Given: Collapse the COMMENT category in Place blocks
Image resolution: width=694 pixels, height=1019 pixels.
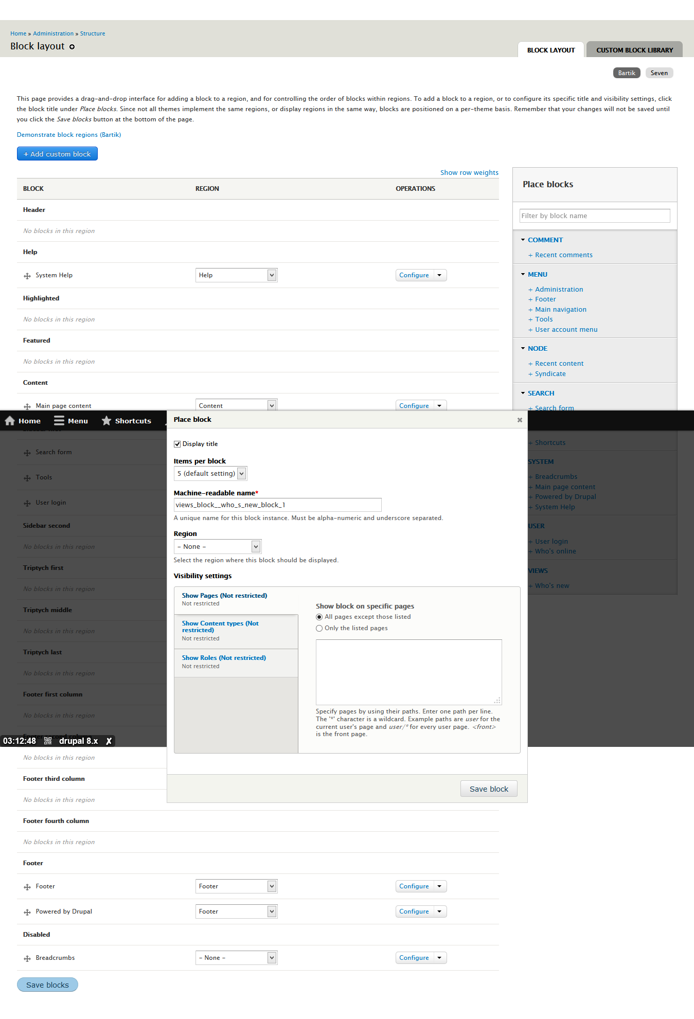Looking at the screenshot, I should tap(545, 240).
